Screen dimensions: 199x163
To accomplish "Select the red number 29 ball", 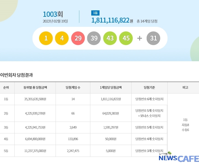I will [78, 38].
